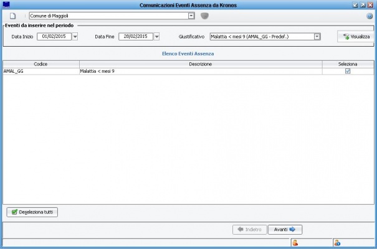Click the Seleziona column header
Image resolution: width=377 pixels, height=249 pixels.
click(348, 64)
